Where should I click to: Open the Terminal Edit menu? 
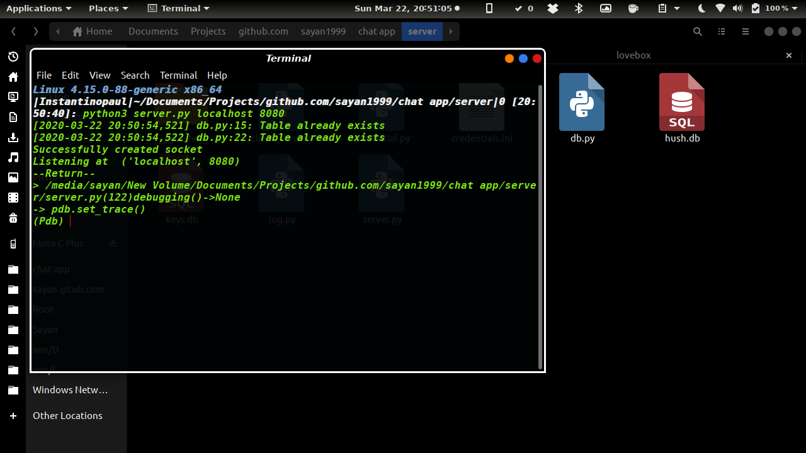tap(71, 75)
